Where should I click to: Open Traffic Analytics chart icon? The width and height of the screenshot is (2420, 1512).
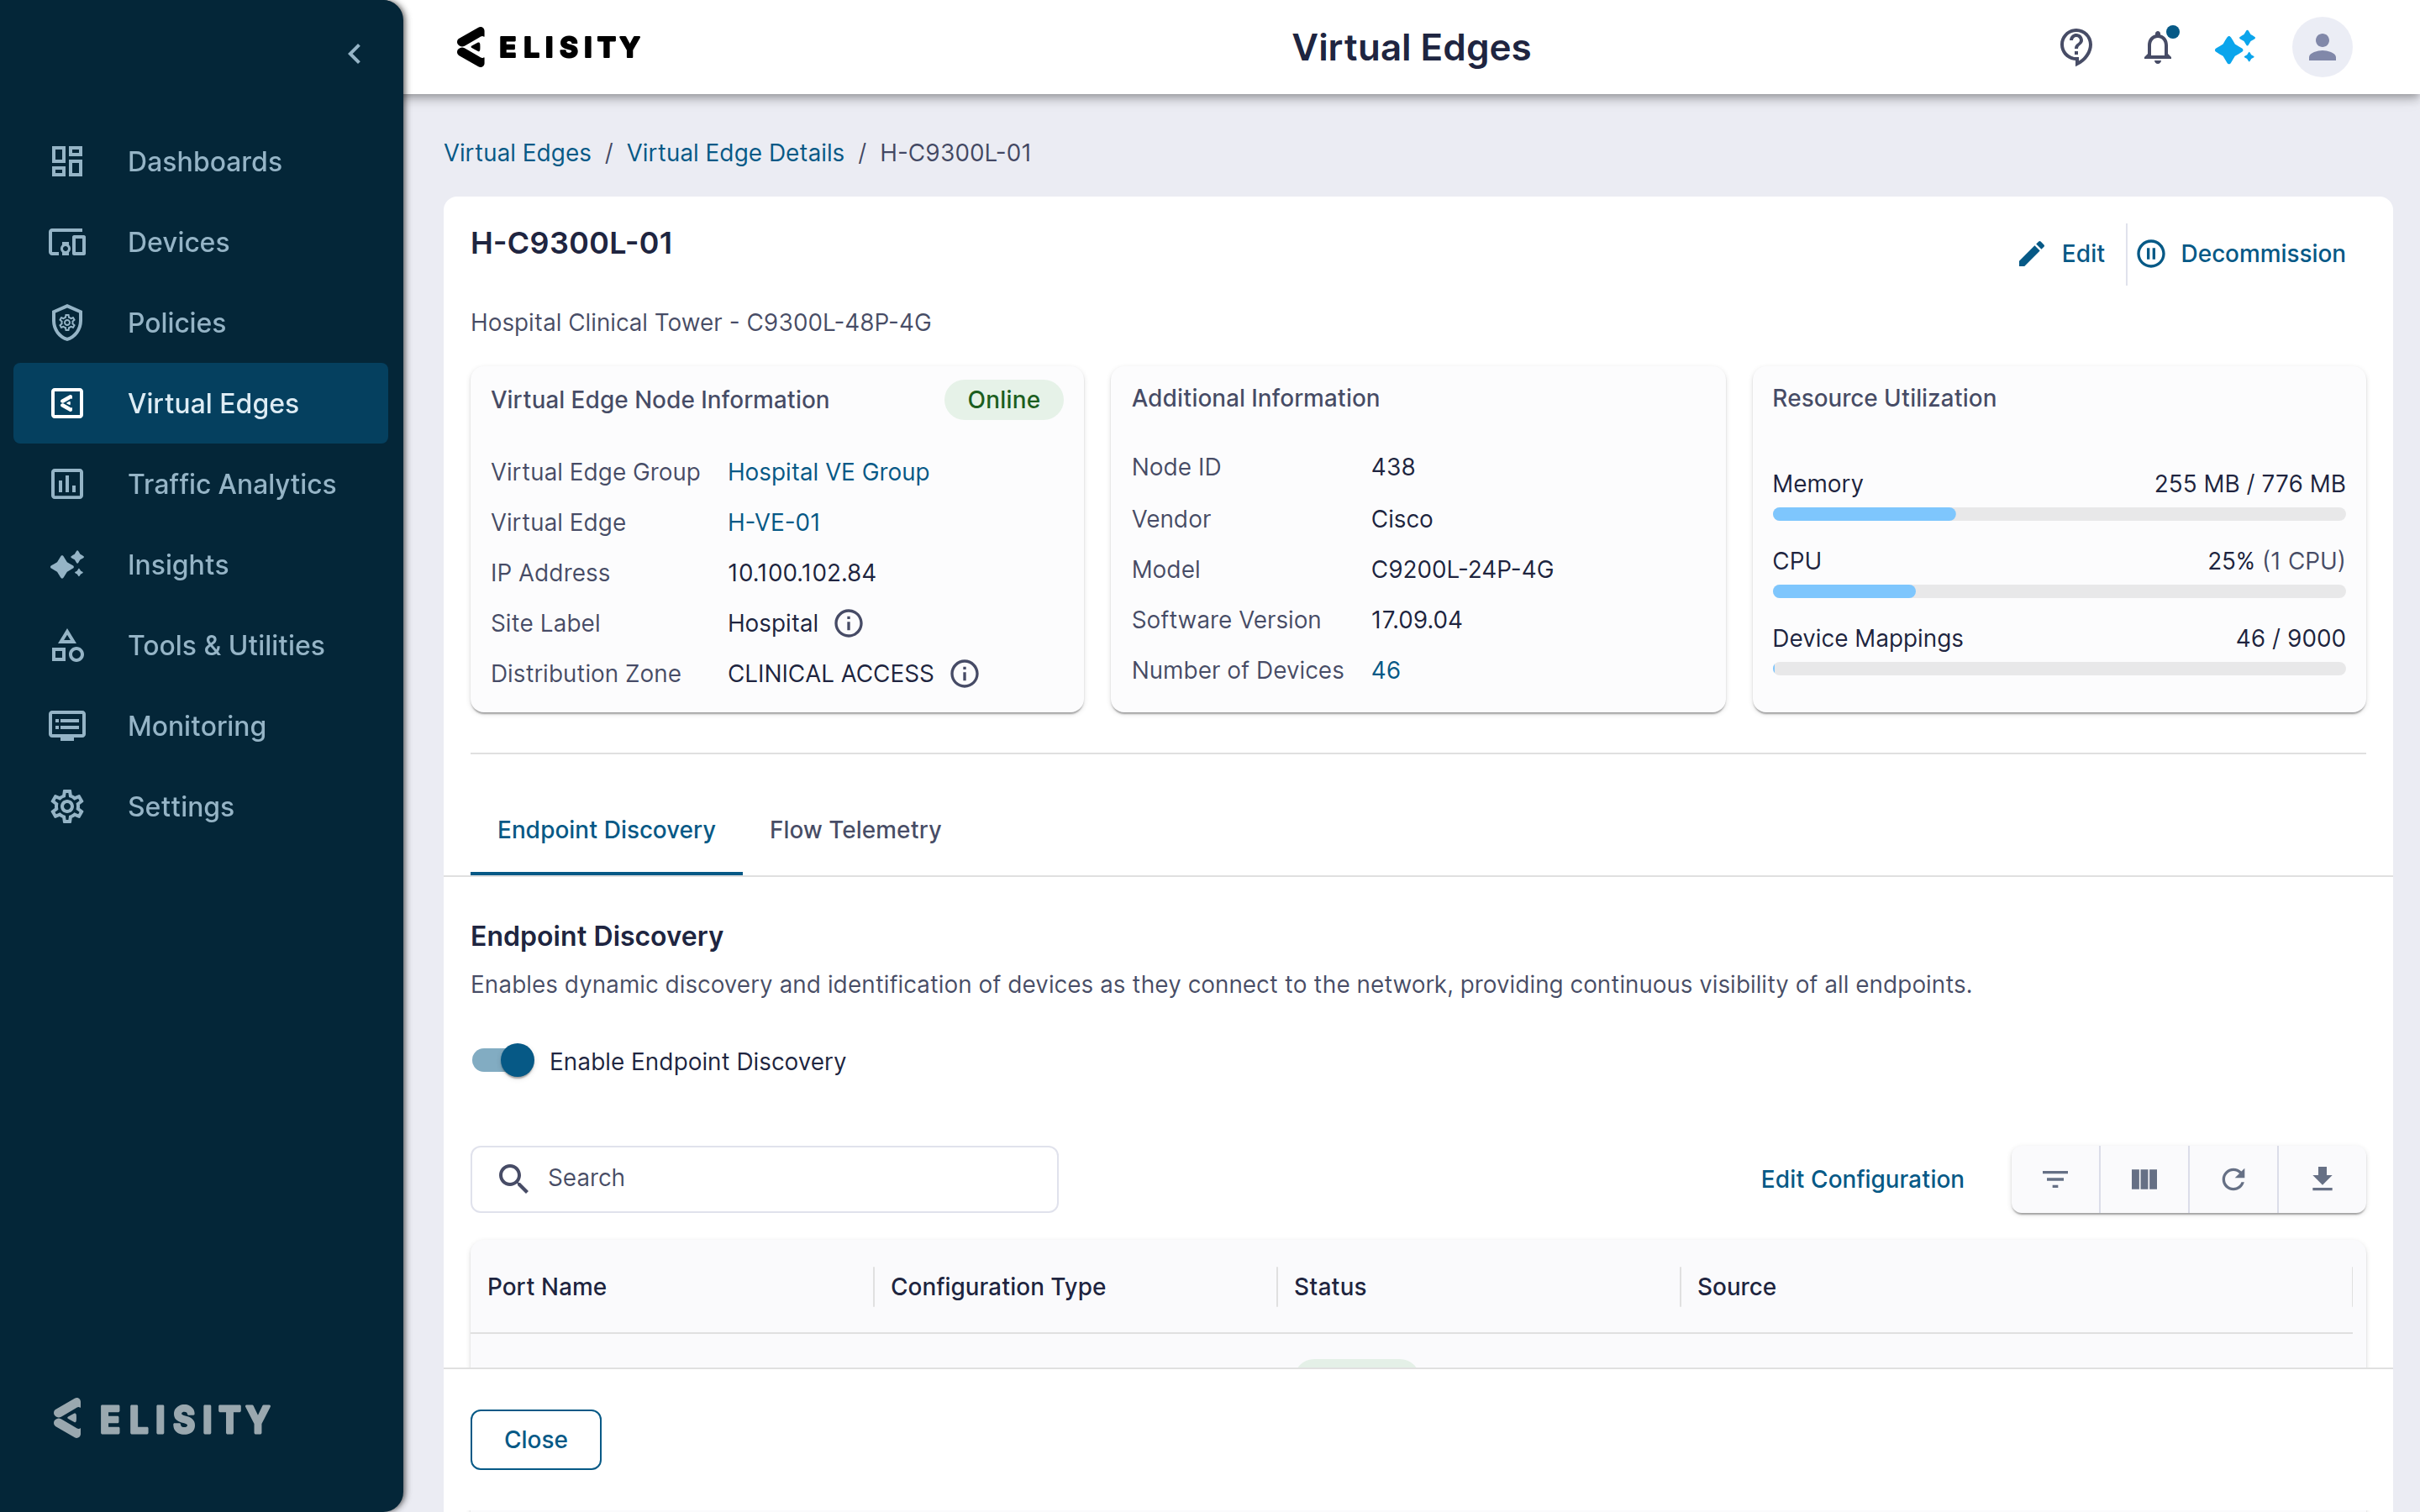[67, 484]
